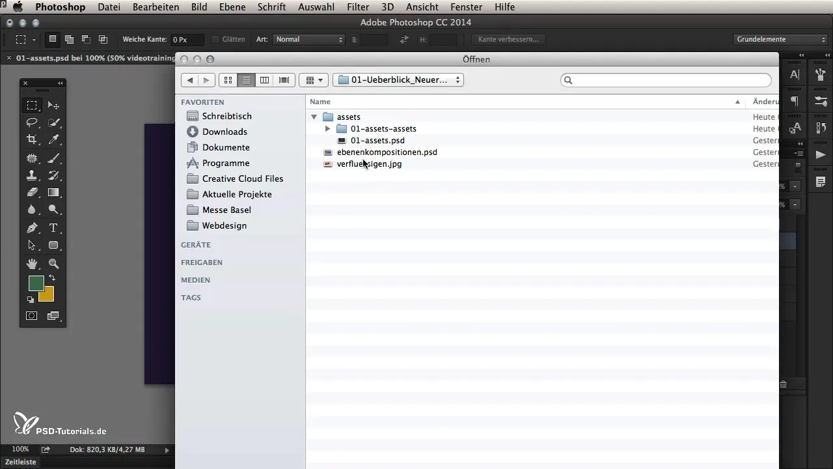Select the Horizontal Type tool
The image size is (833, 469).
[53, 228]
